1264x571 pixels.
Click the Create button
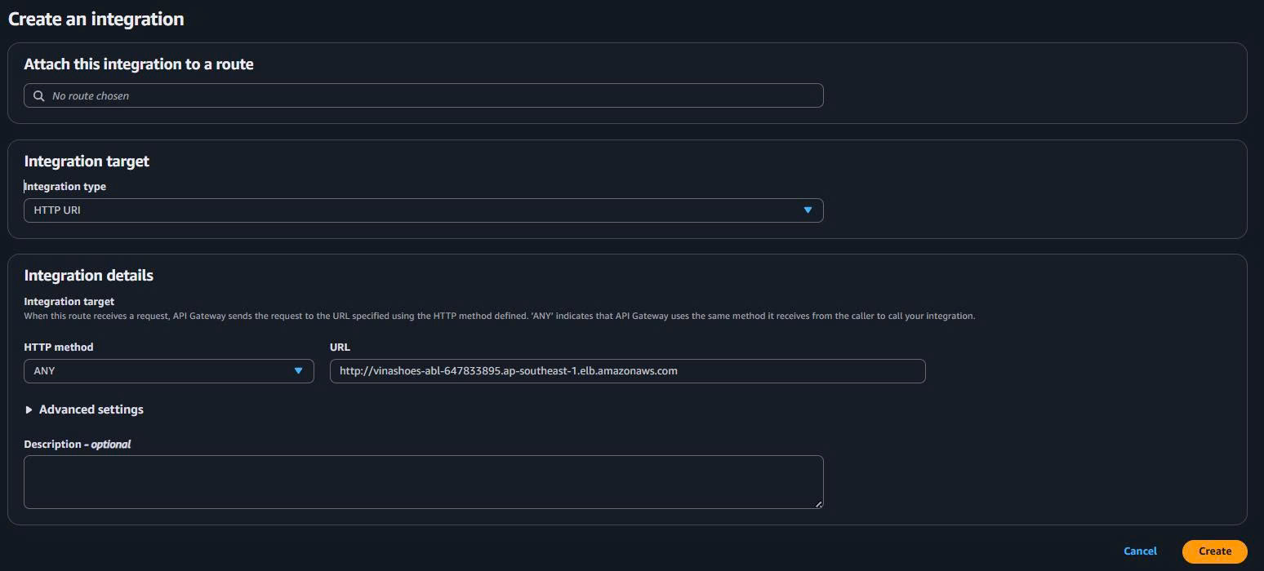(x=1214, y=551)
